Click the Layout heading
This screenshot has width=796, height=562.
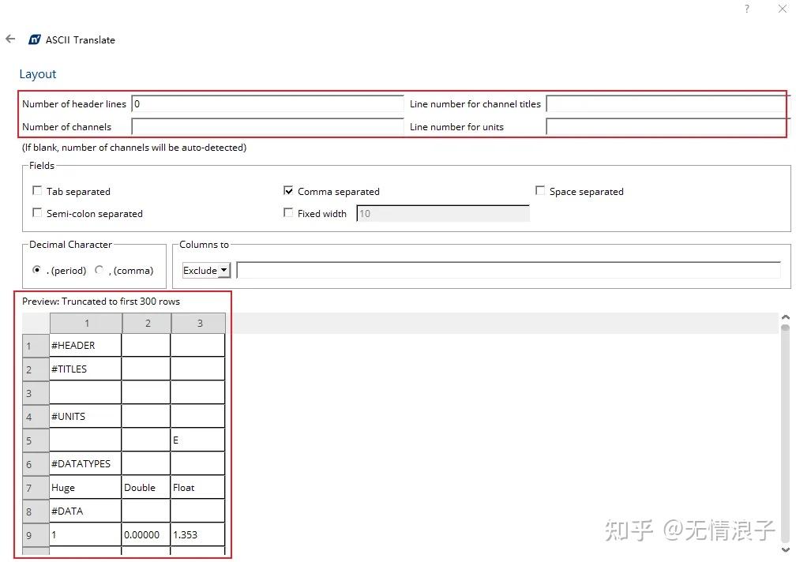coord(38,73)
